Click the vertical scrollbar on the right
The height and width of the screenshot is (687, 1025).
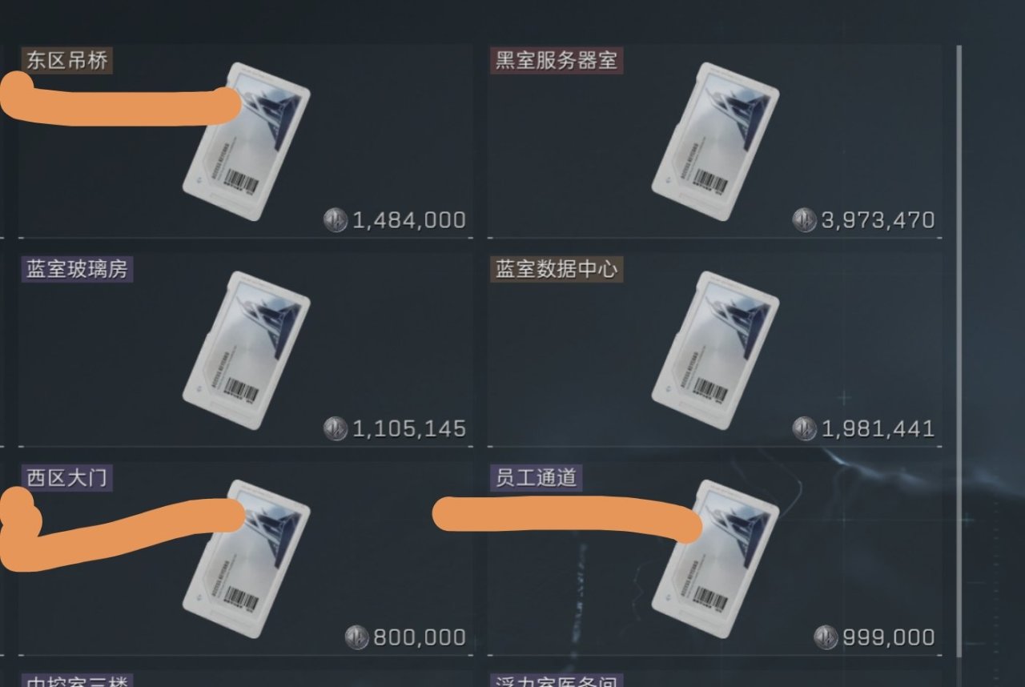tap(959, 352)
